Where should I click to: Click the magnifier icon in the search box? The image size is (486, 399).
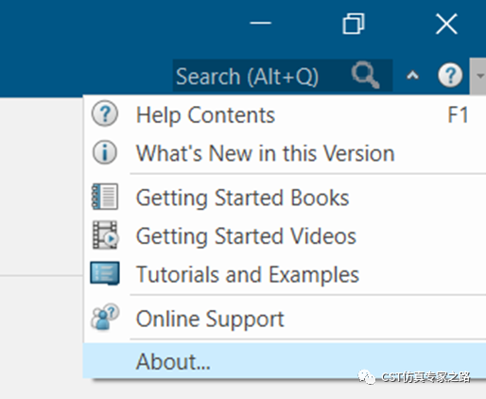point(365,75)
